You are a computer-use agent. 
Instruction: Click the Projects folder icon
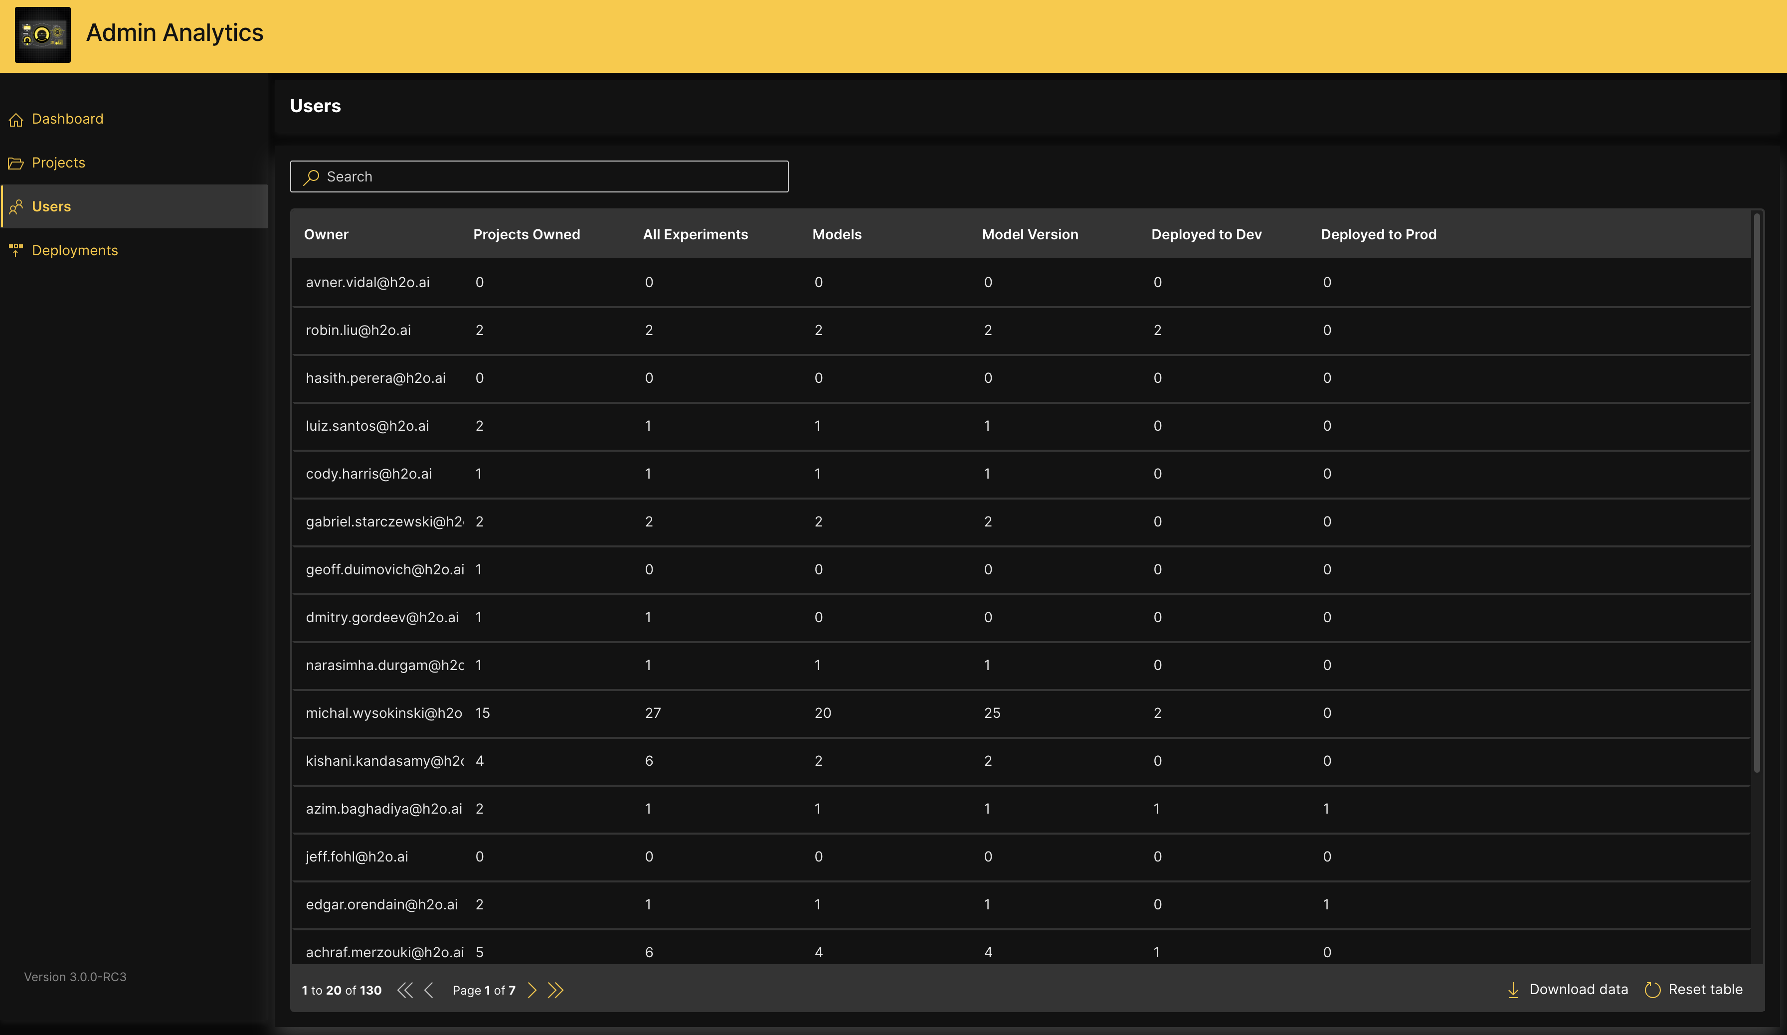(15, 164)
